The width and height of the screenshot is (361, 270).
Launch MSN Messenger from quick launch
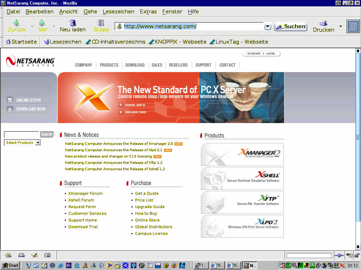click(93, 266)
